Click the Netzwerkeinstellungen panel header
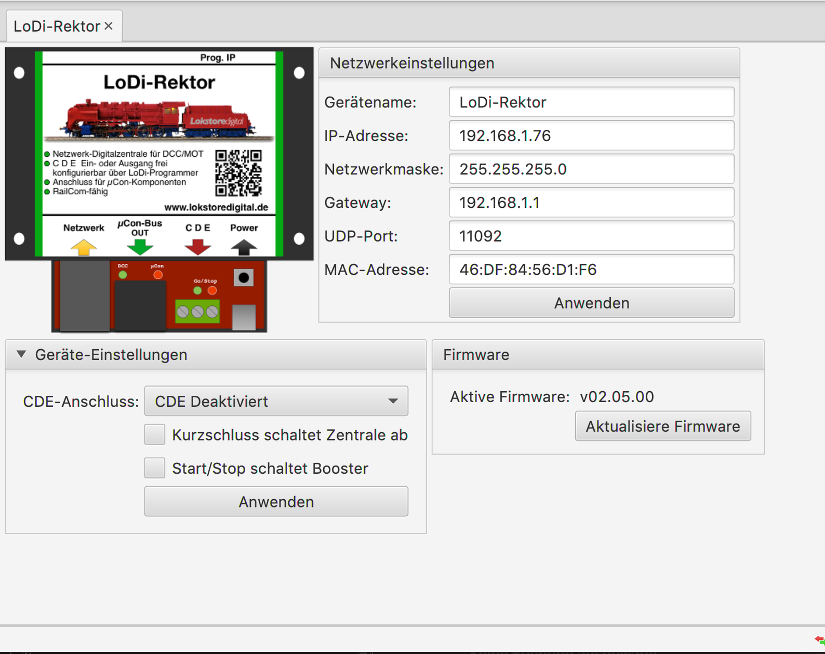The image size is (825, 654). point(529,63)
